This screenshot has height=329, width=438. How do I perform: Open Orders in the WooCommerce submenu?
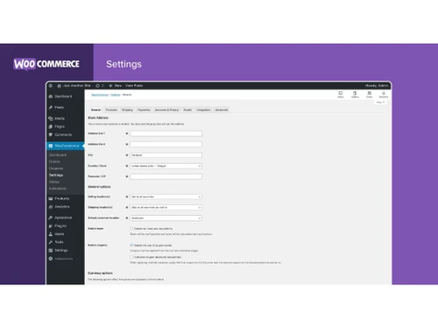tap(54, 161)
